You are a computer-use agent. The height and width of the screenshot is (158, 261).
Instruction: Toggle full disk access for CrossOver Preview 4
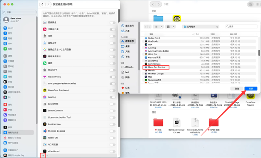pos(113,90)
